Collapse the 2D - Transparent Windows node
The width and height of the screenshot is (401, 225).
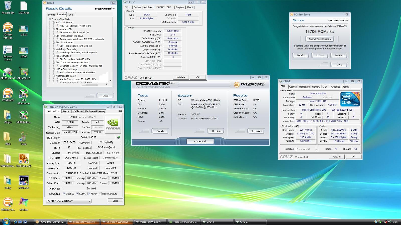click(x=54, y=36)
